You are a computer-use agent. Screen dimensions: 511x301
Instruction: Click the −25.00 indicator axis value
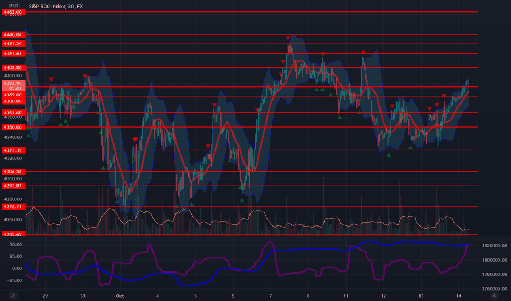pyautogui.click(x=15, y=281)
